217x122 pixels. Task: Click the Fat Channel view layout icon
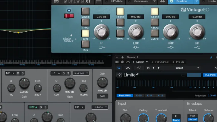click(98, 2)
